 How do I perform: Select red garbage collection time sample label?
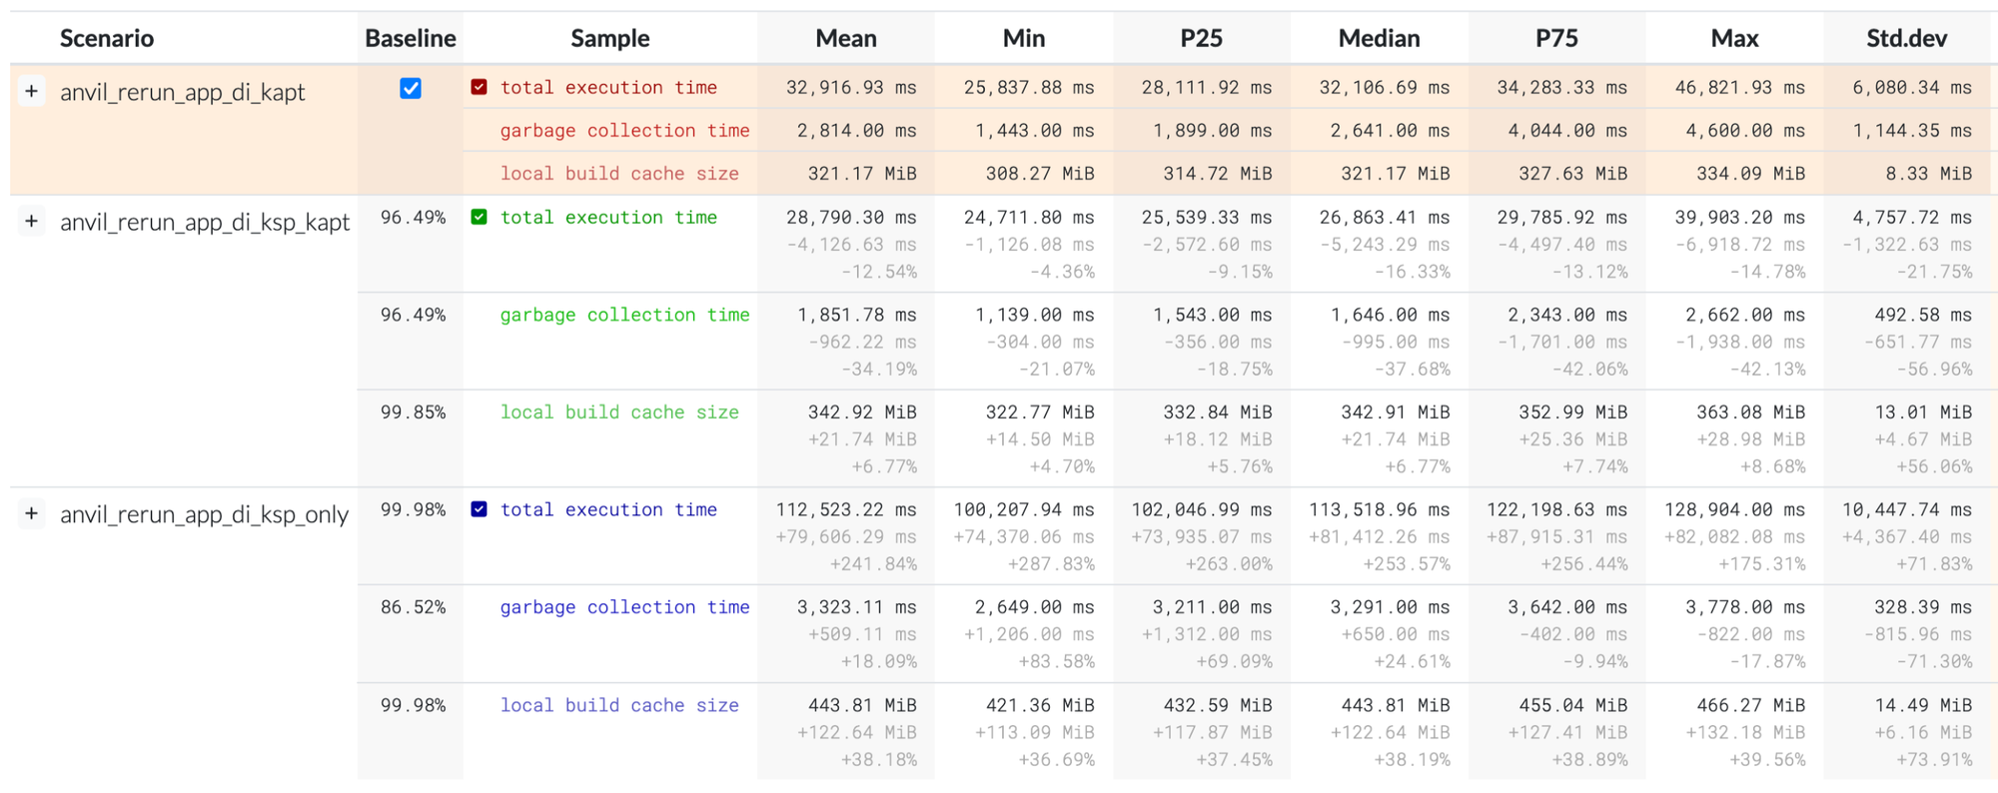[624, 131]
